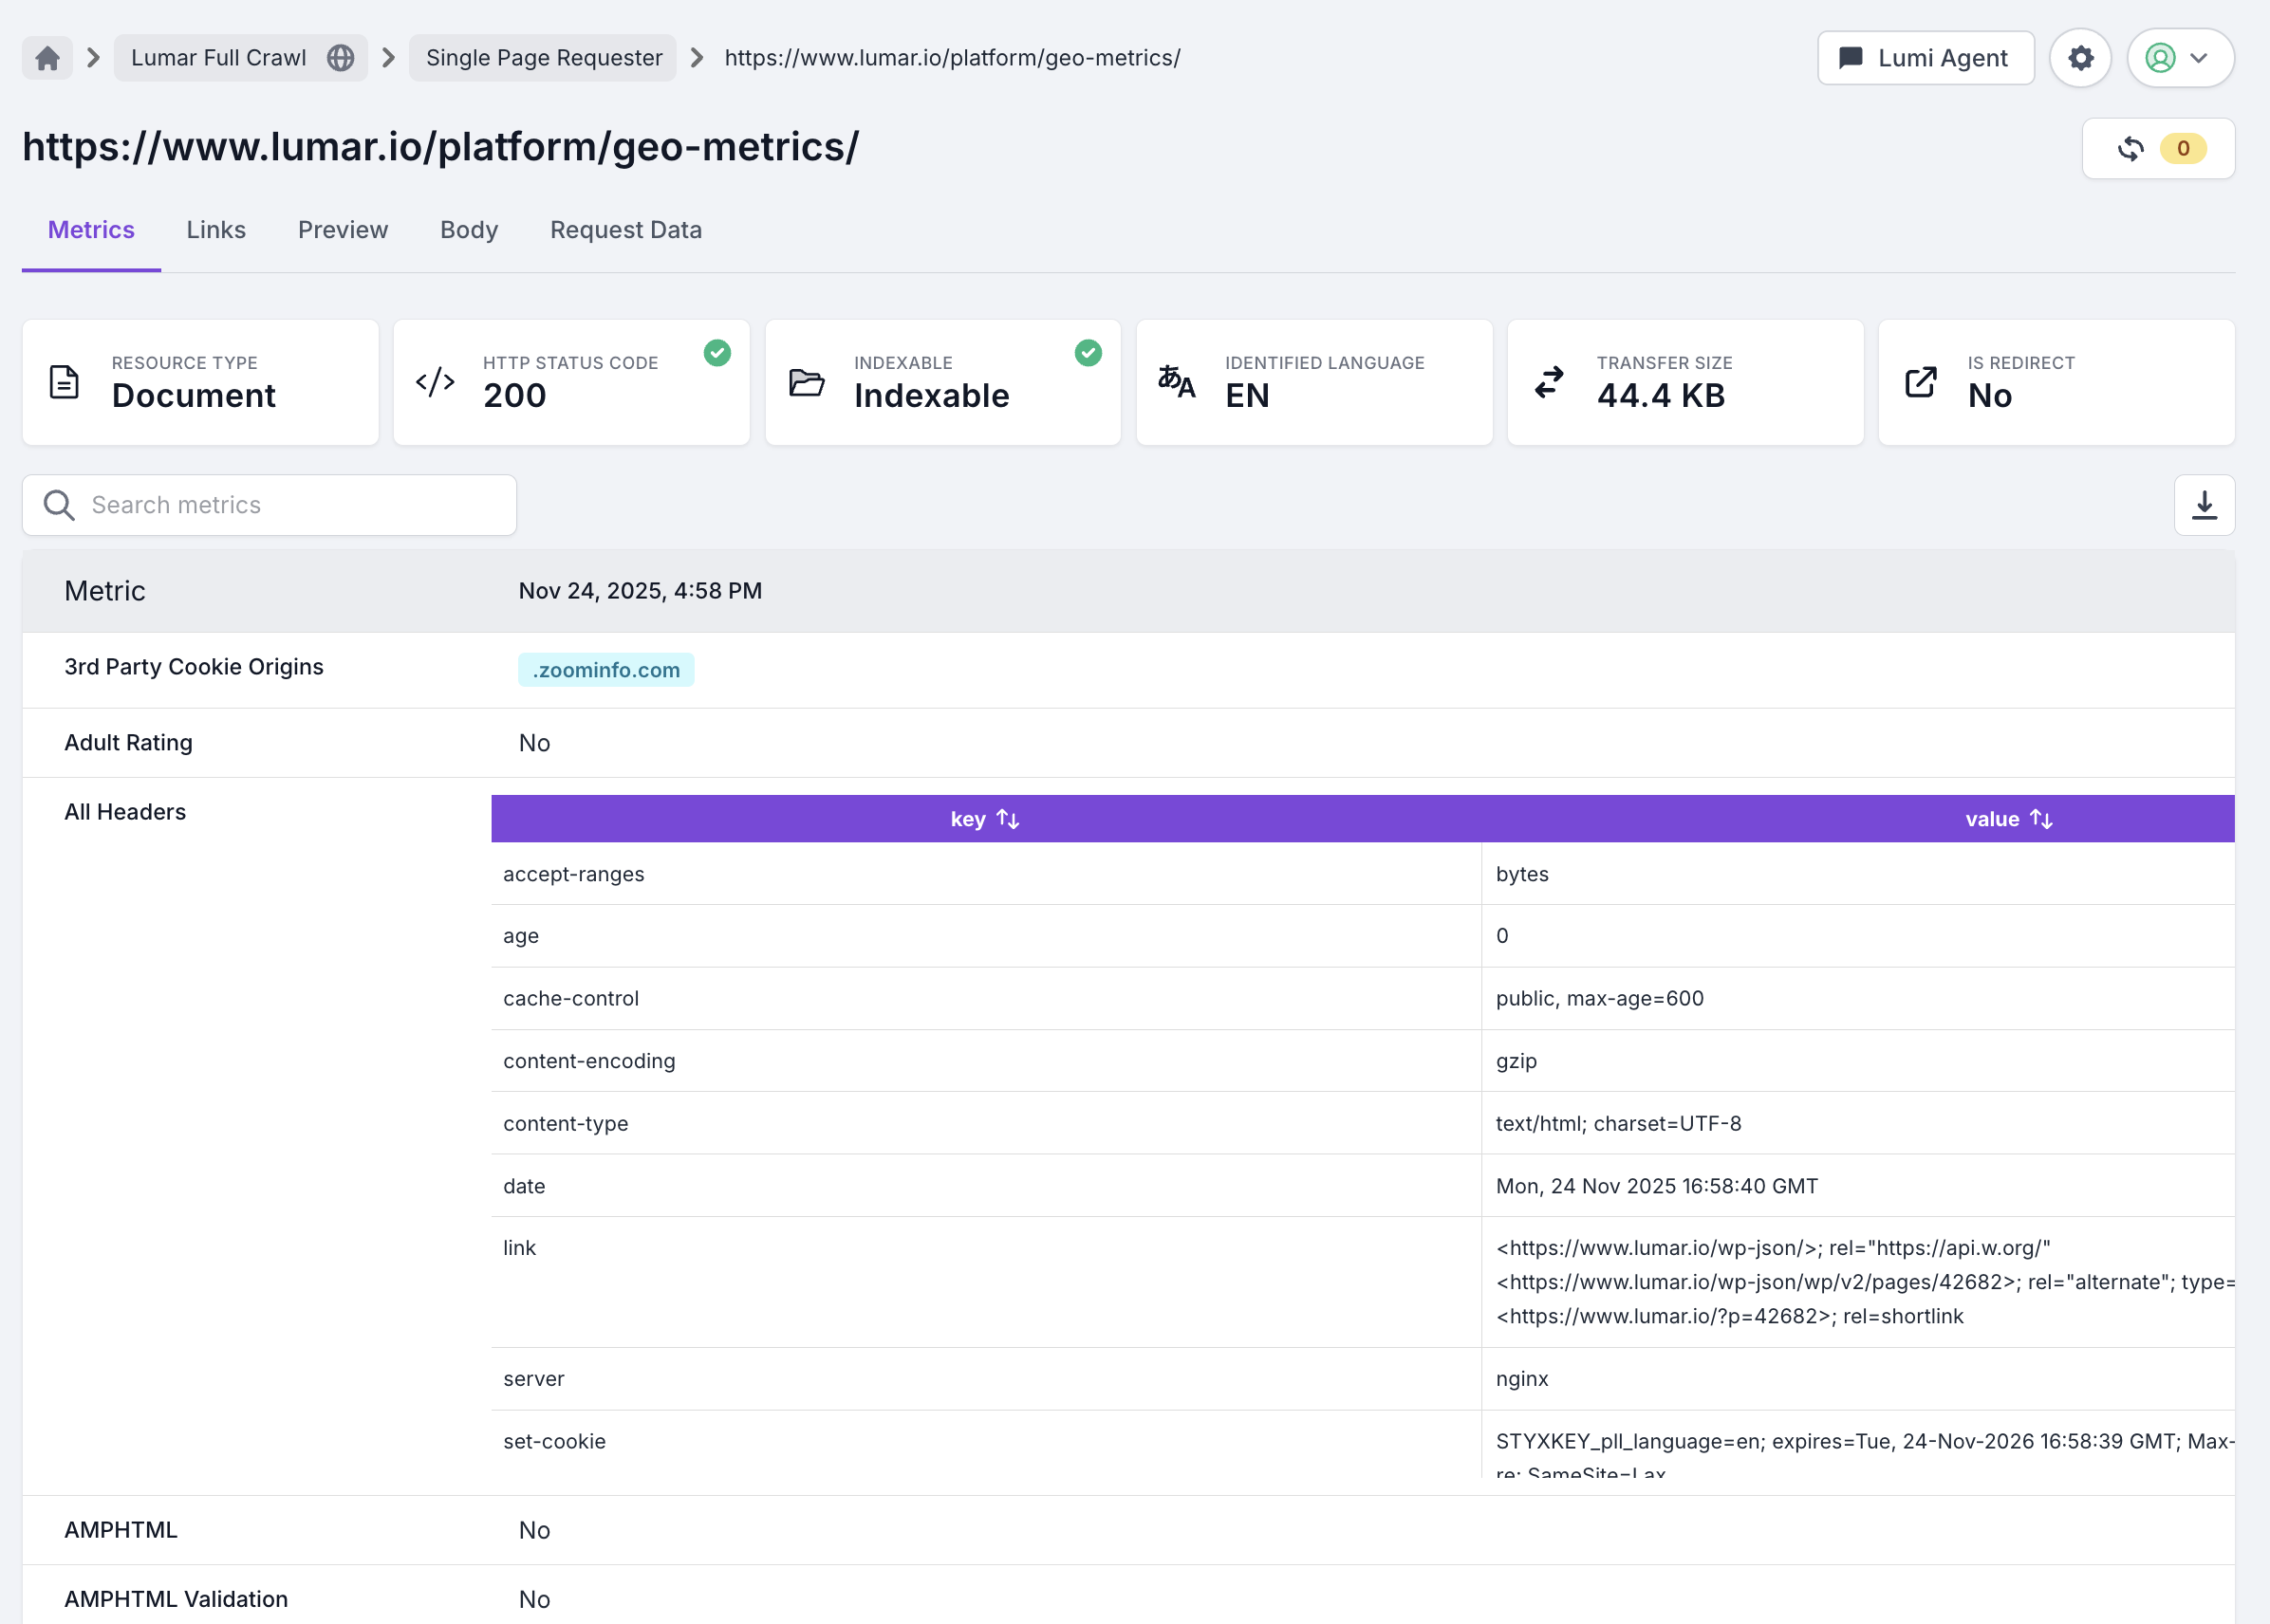
Task: Click the Lumi Agent chat icon
Action: tap(1850, 58)
